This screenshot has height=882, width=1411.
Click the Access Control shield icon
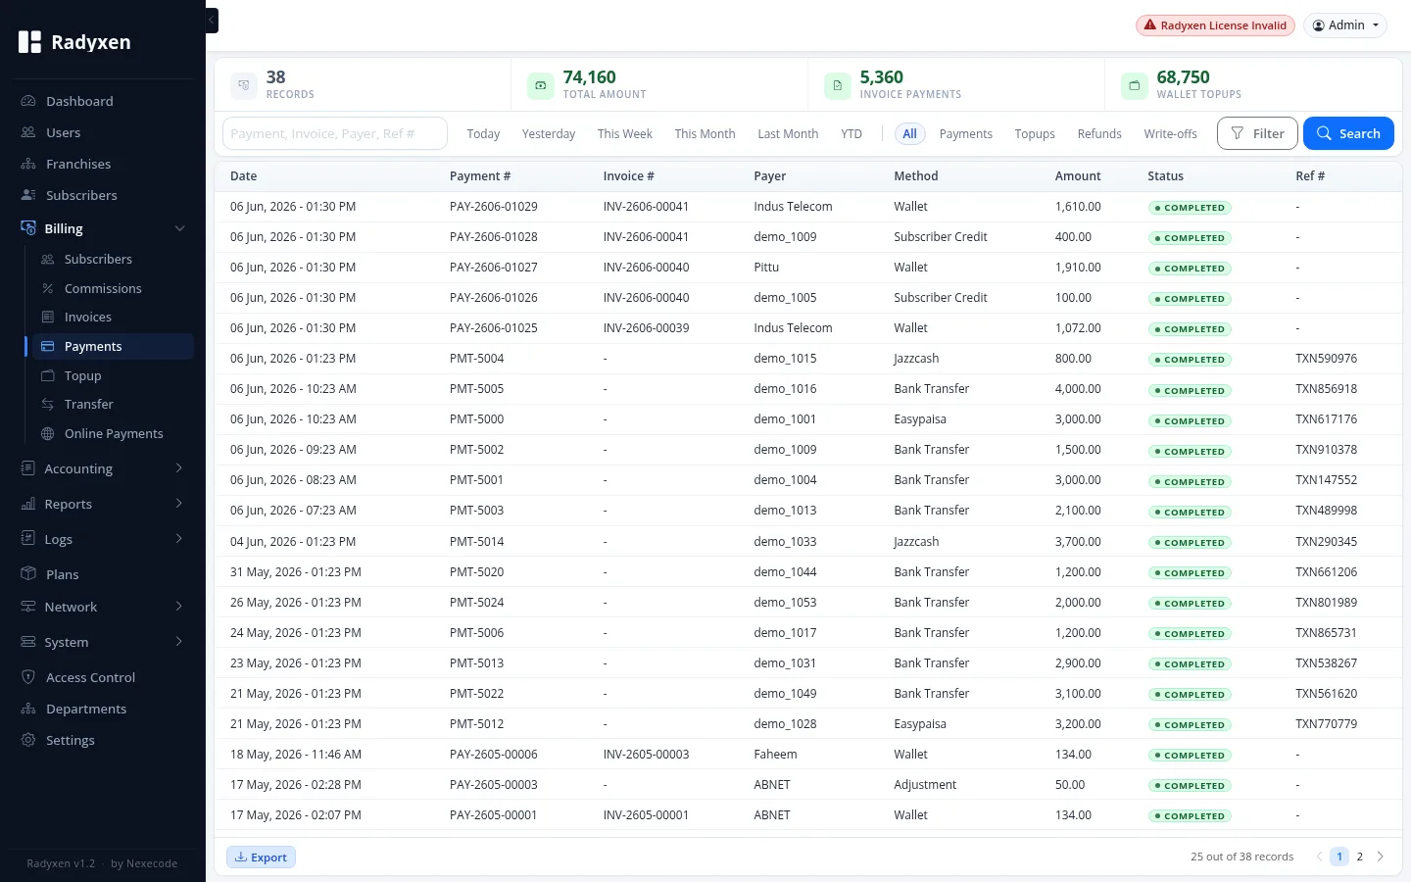coord(28,677)
